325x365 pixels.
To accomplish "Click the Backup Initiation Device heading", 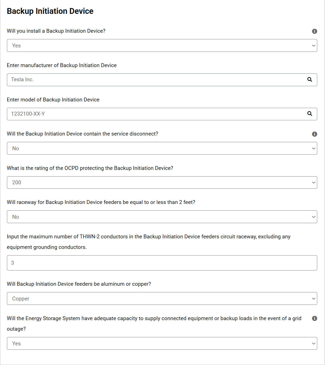I will tap(50, 11).
